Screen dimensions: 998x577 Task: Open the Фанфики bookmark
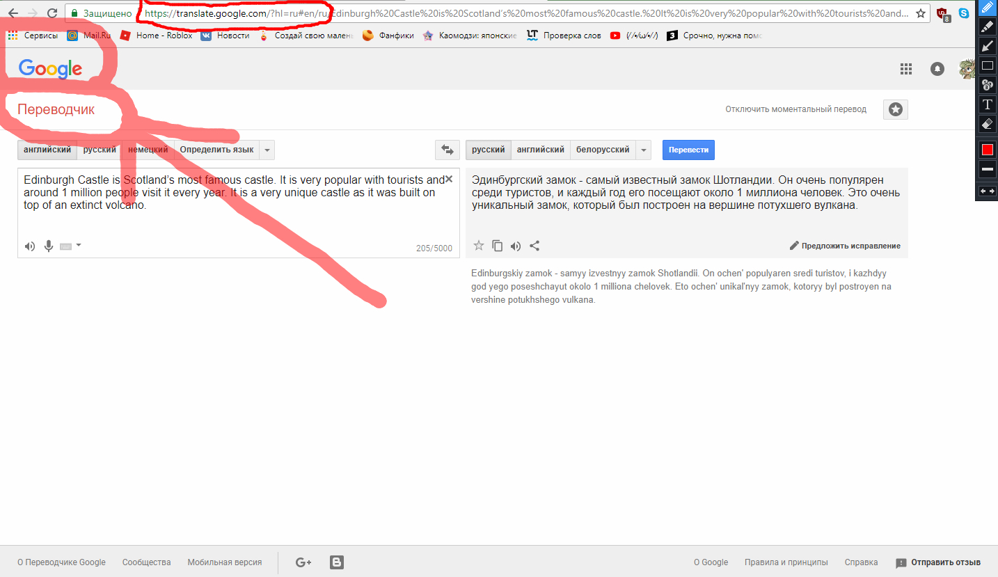click(x=388, y=35)
